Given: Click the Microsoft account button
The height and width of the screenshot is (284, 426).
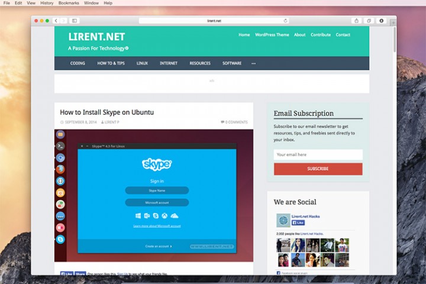Looking at the screenshot, I should tap(157, 202).
